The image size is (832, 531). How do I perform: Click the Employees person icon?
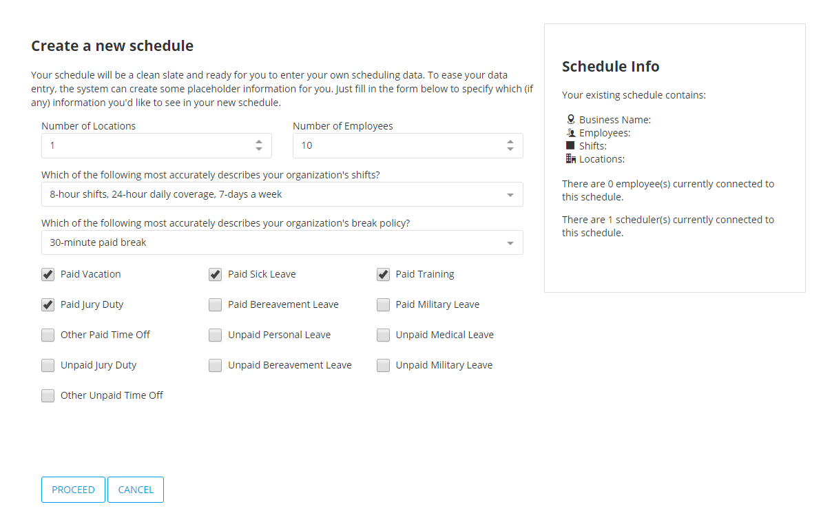(x=570, y=132)
